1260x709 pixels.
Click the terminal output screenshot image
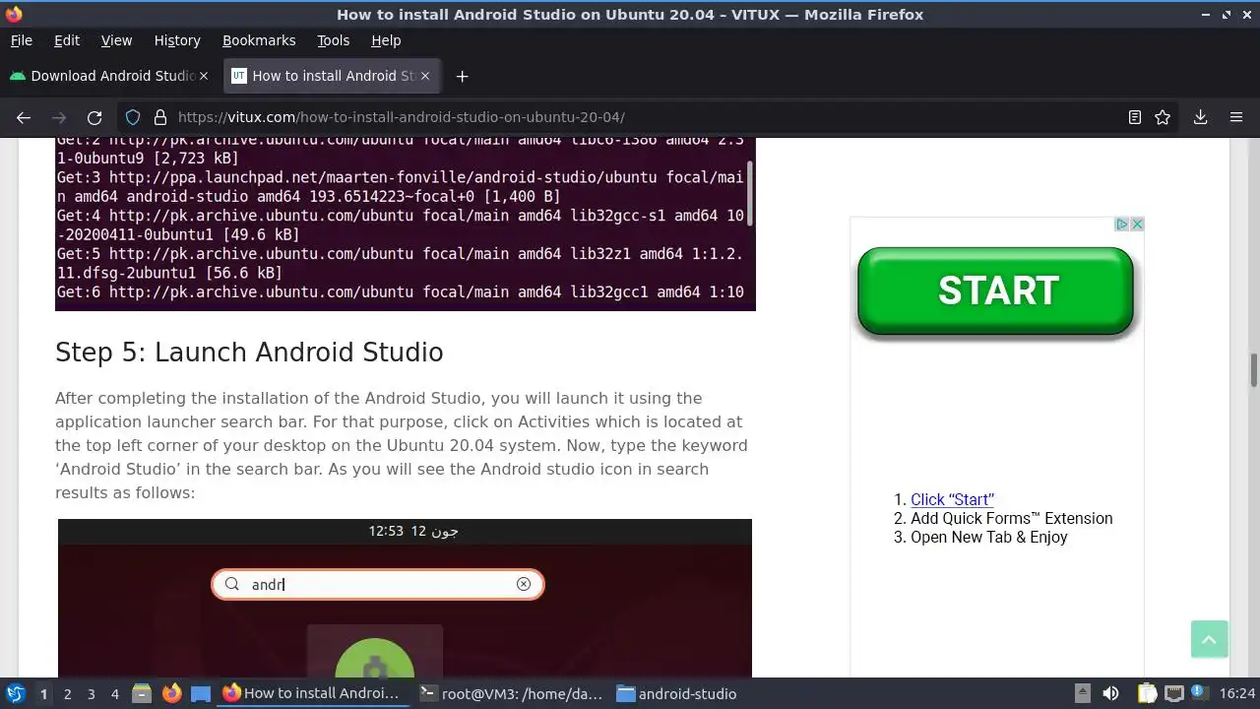coord(406,225)
